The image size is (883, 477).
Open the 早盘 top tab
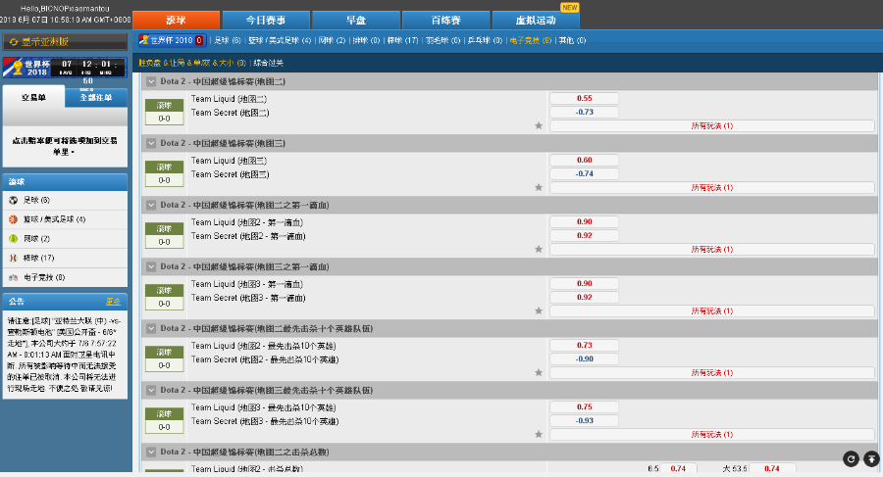[x=356, y=21]
